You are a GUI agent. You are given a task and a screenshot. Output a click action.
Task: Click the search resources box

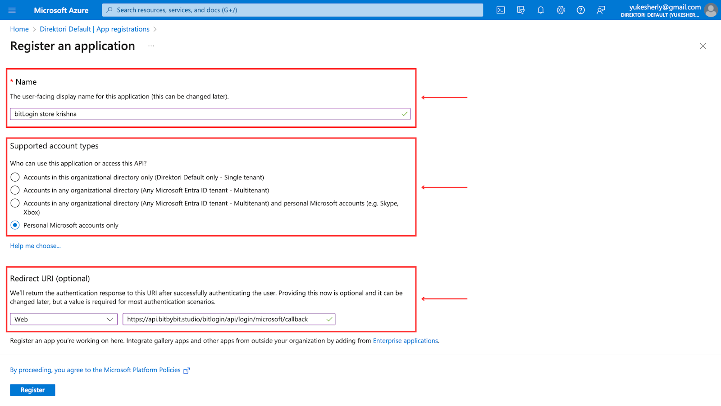point(292,10)
